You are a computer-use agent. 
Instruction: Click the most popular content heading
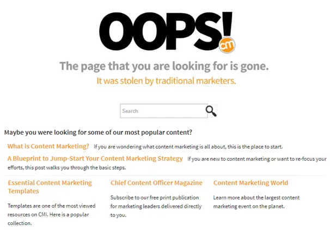click(98, 132)
